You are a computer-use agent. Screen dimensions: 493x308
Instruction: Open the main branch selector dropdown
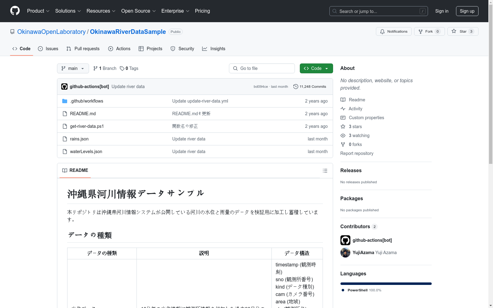pyautogui.click(x=73, y=68)
